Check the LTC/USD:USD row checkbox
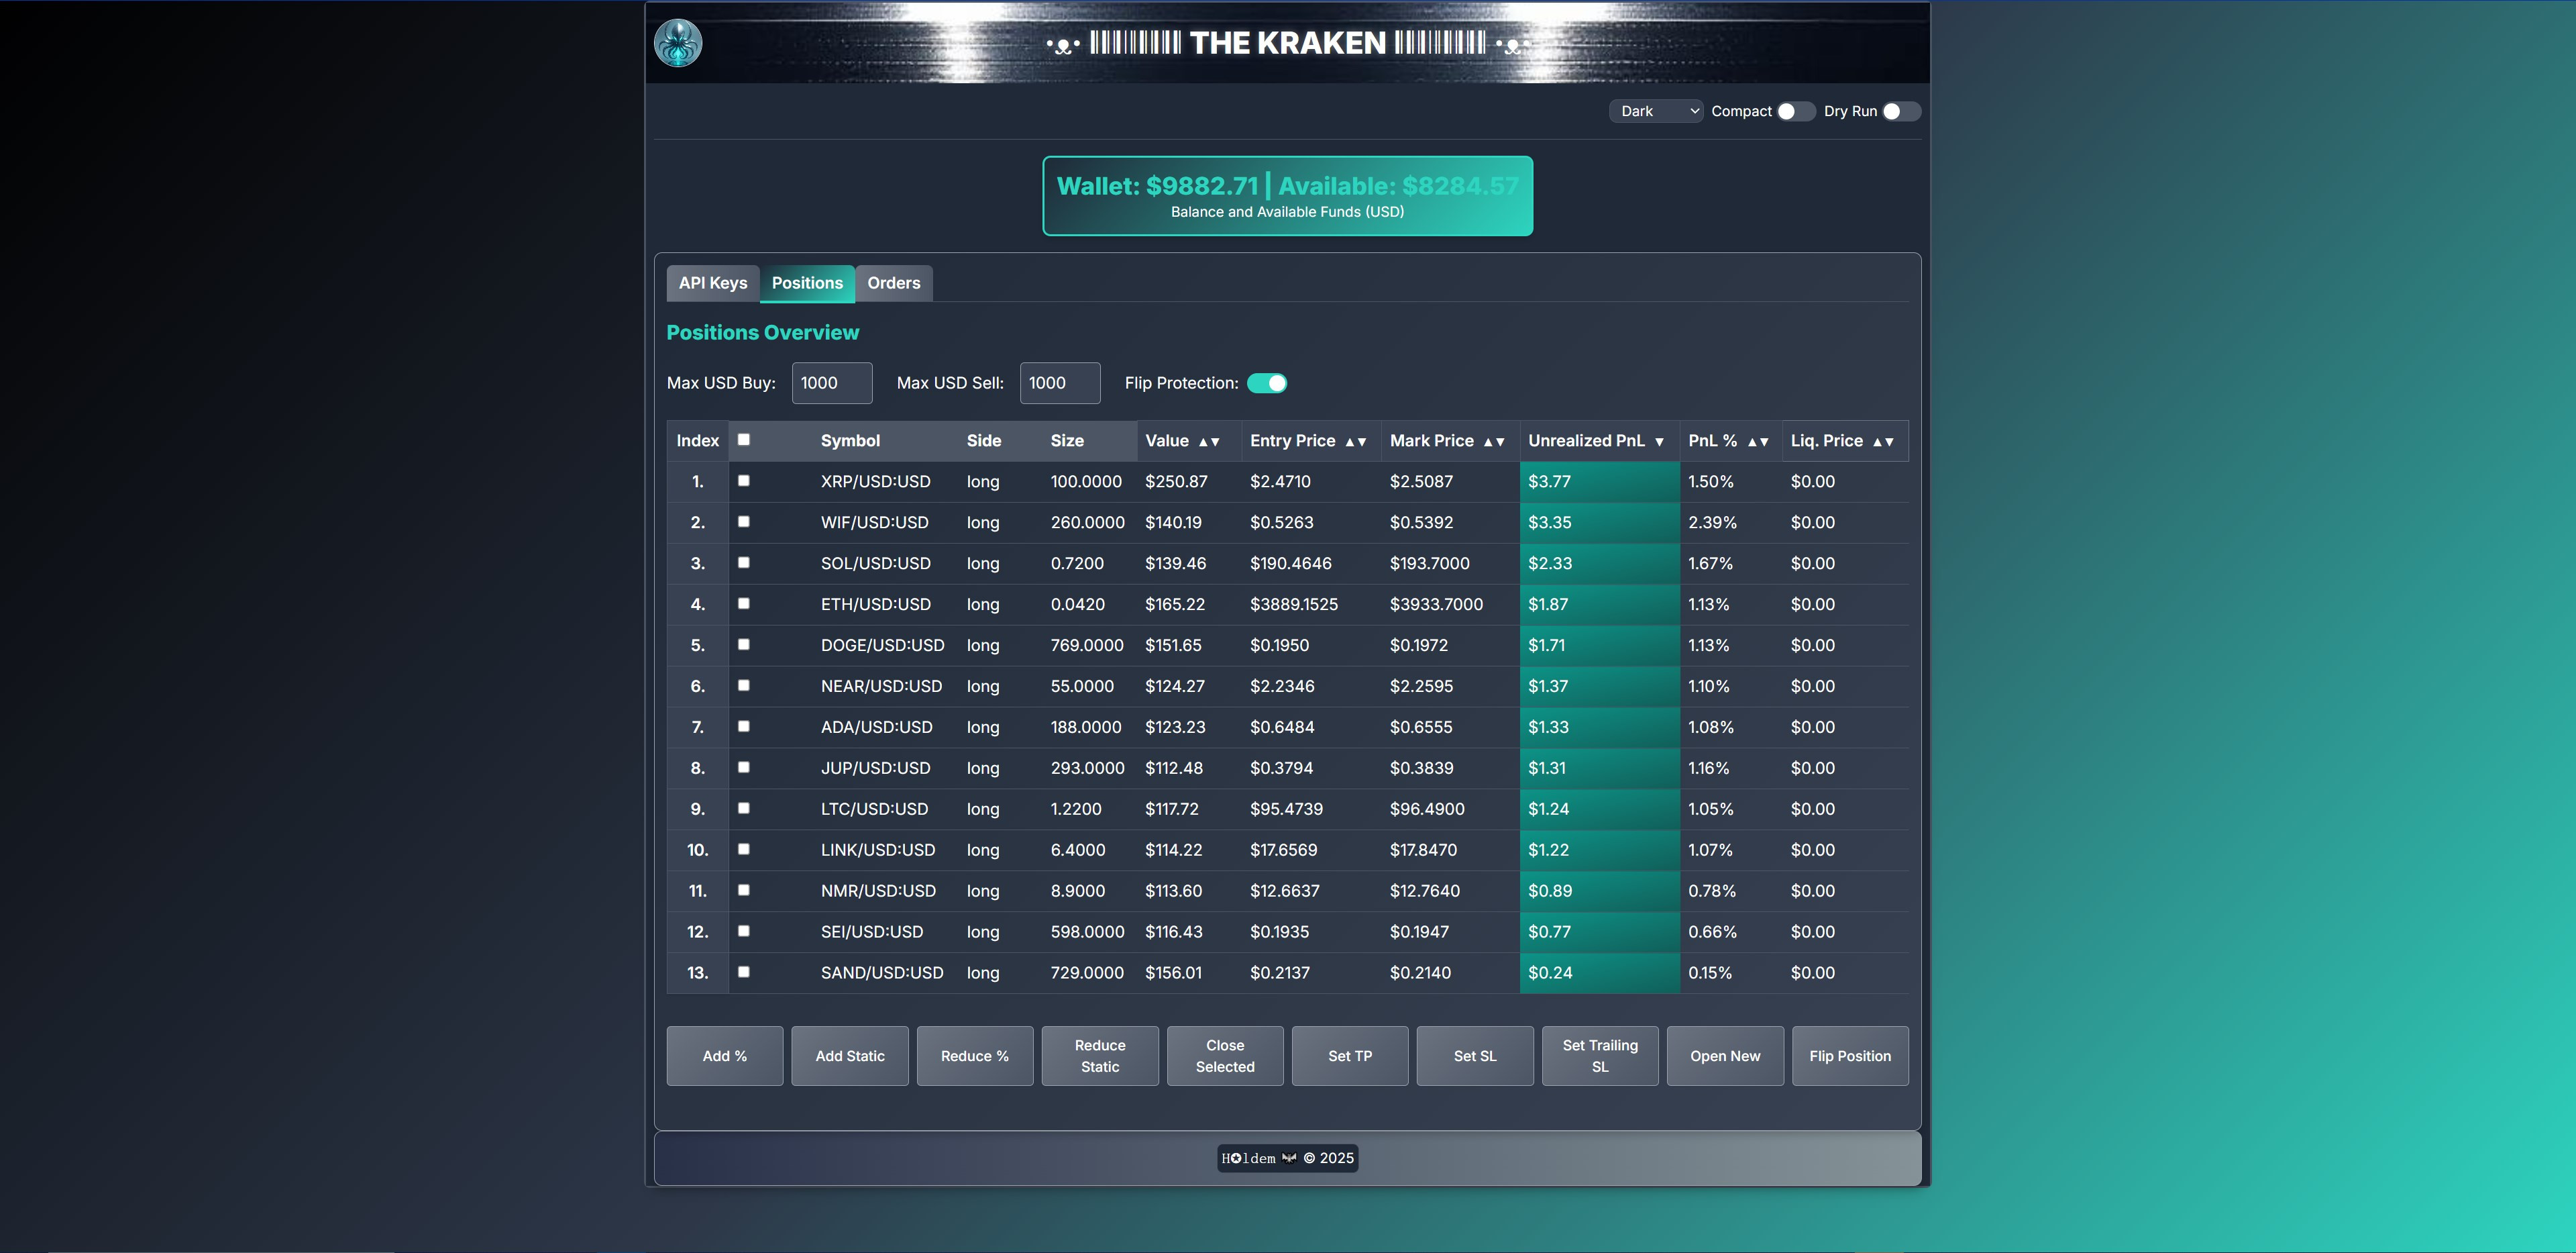The image size is (2576, 1253). (x=744, y=807)
